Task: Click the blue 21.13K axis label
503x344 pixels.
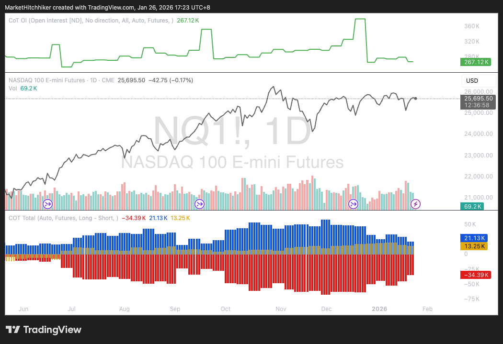Action: pos(474,238)
